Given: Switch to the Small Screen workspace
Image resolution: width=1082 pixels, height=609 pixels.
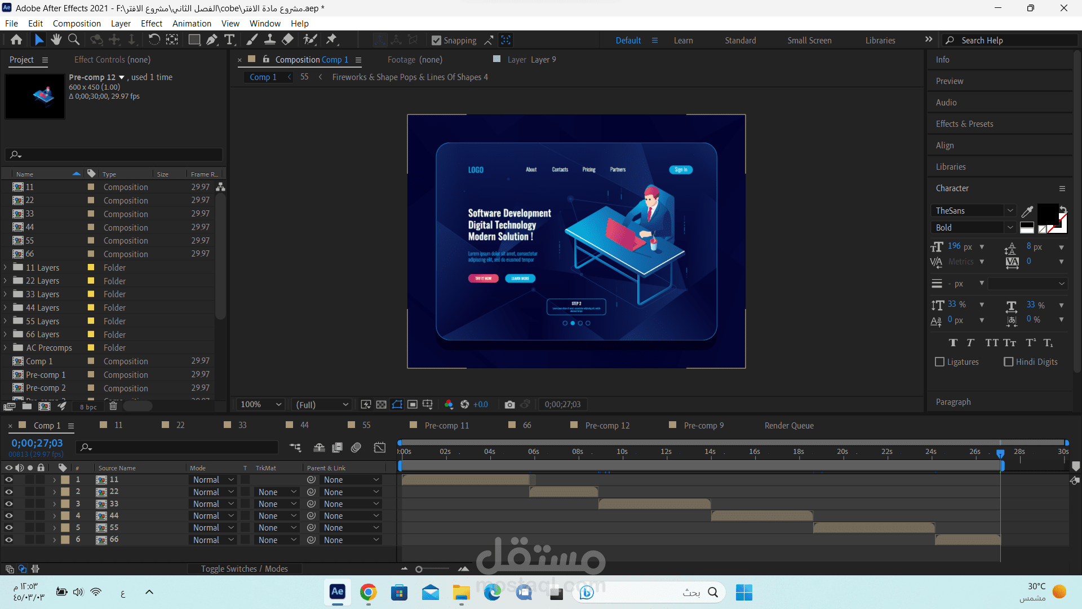Looking at the screenshot, I should click(x=809, y=41).
